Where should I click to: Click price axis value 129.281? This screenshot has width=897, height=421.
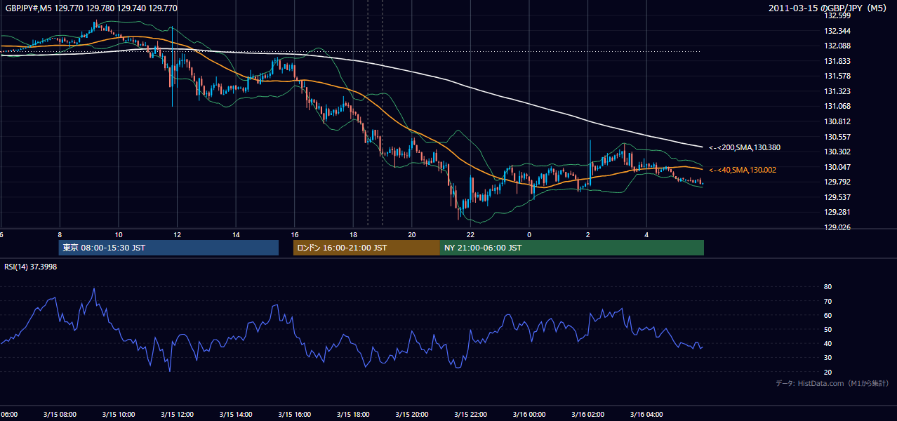click(837, 212)
